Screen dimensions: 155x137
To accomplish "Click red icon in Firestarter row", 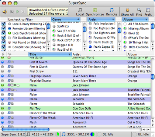I will pyautogui.click(x=9, y=57).
